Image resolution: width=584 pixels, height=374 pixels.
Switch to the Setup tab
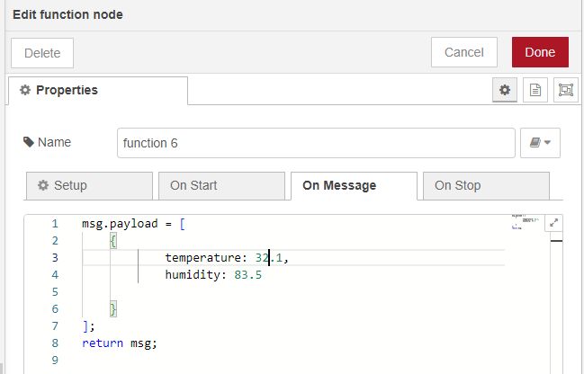pyautogui.click(x=89, y=186)
